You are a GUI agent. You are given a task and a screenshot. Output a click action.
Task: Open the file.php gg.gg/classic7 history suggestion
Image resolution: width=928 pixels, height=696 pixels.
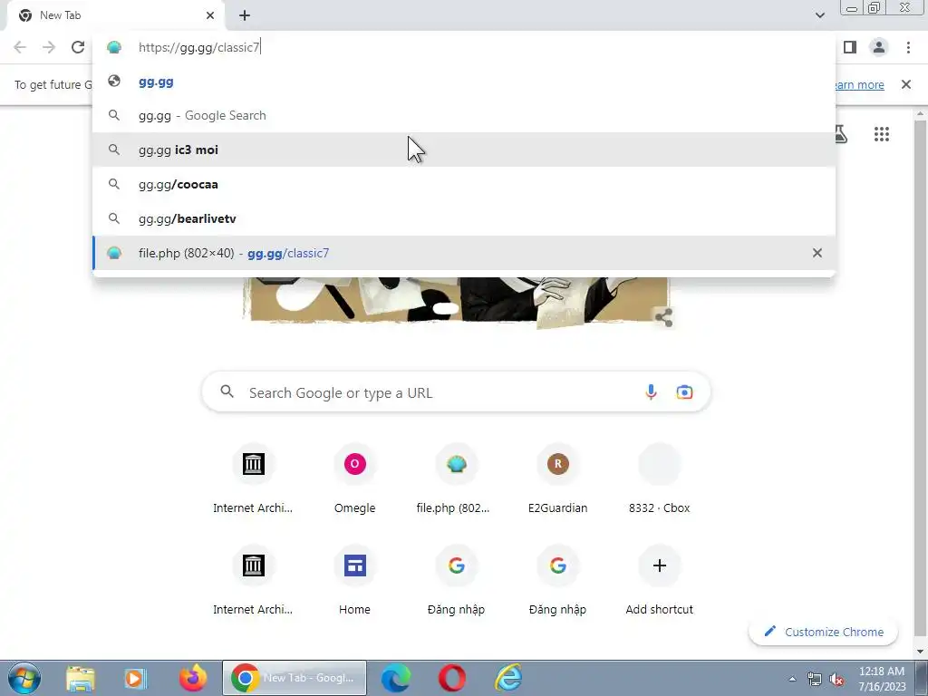(x=464, y=253)
